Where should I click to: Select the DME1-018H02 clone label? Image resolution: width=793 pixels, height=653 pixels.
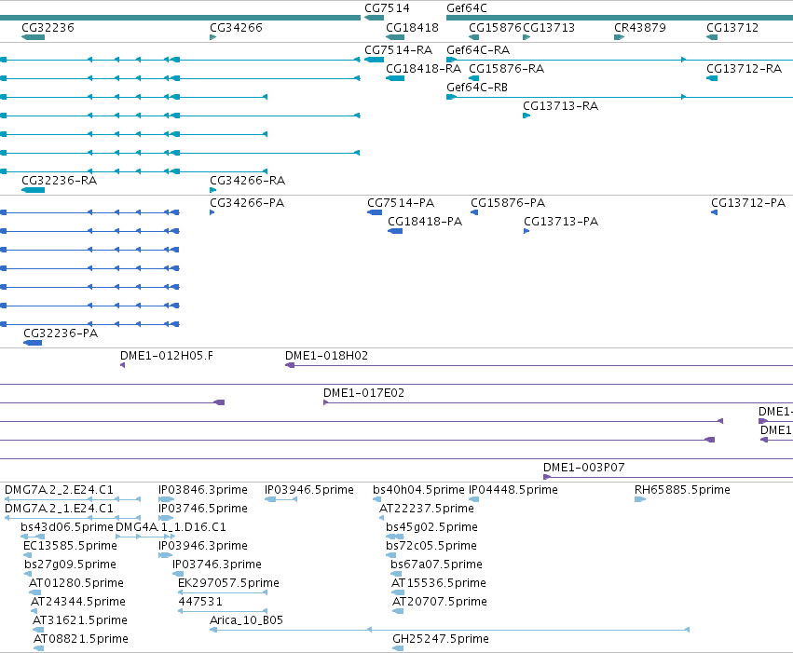pyautogui.click(x=327, y=356)
